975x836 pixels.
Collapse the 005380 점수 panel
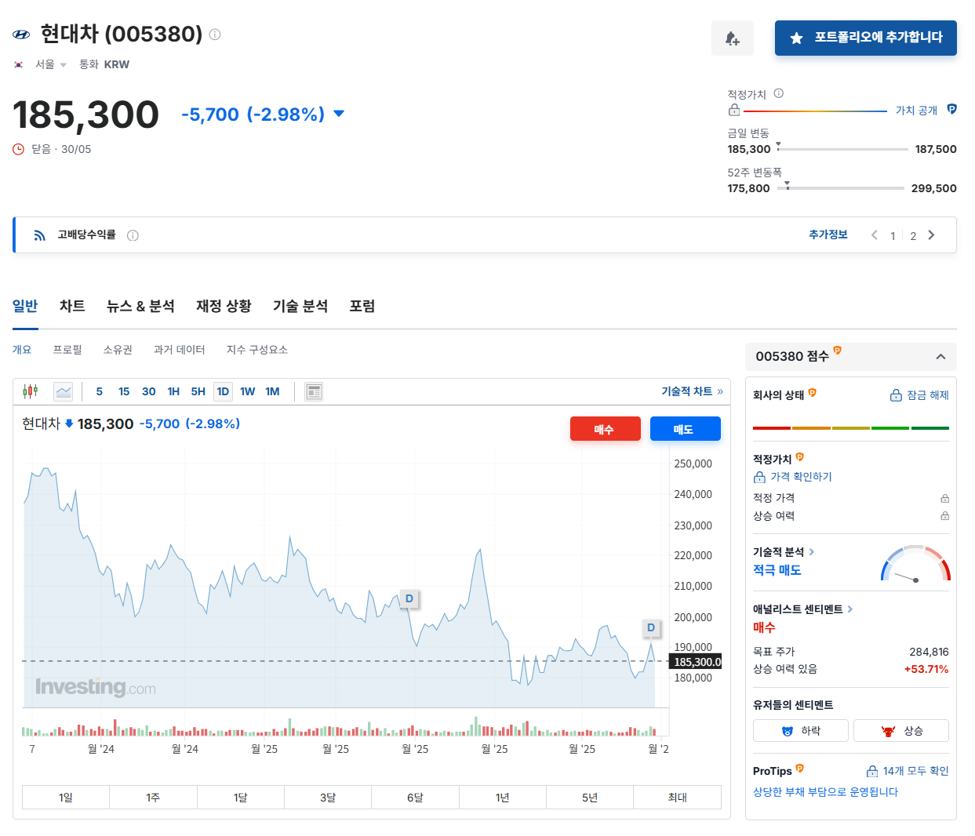940,357
